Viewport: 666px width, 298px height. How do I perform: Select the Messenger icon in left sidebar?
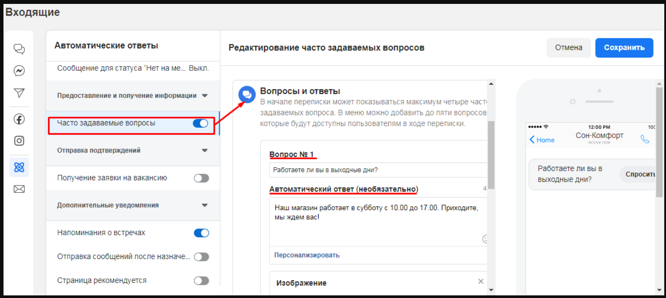19,71
